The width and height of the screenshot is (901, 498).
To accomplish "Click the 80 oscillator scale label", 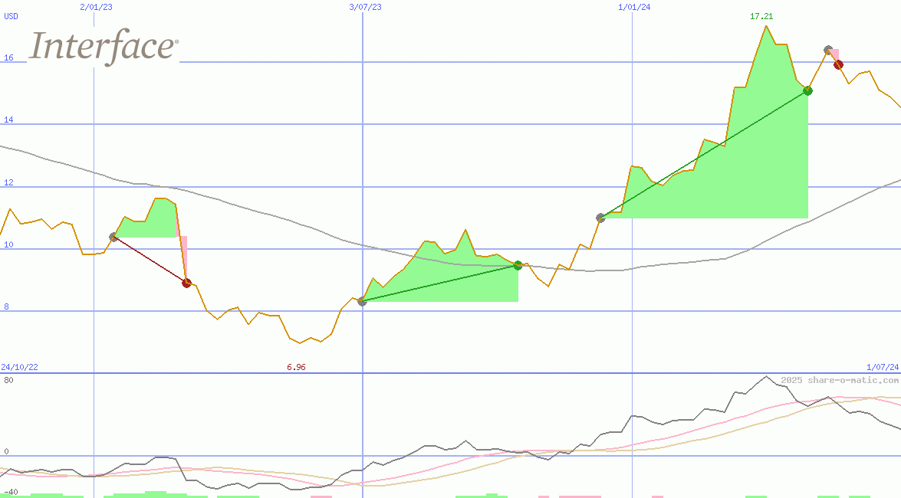I will pos(8,380).
